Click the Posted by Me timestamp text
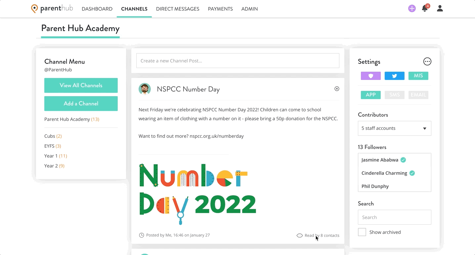Viewport: 475px width, 255px height. point(178,235)
